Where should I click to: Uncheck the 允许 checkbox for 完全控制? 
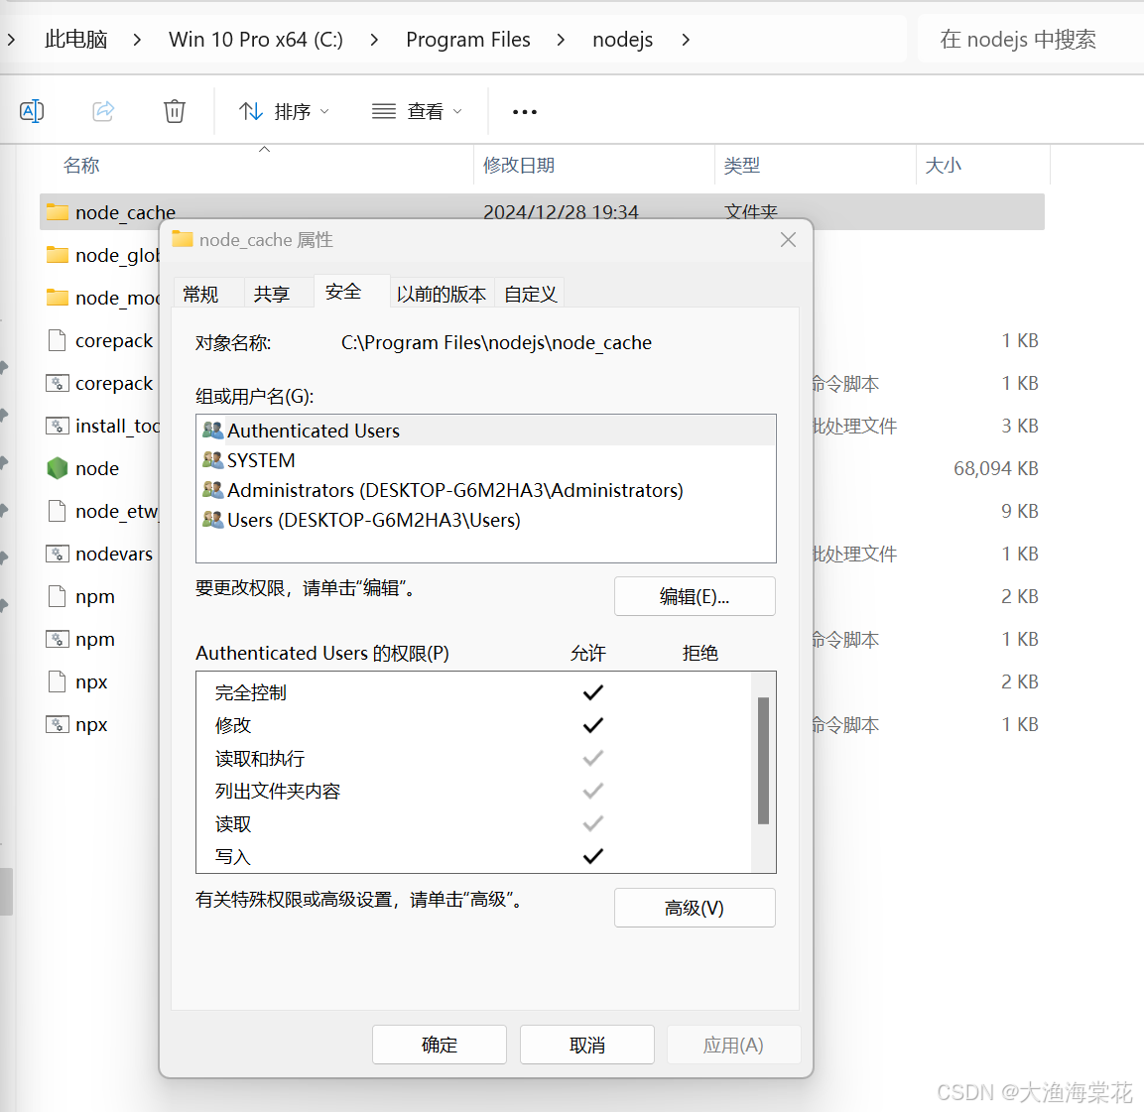pos(592,691)
